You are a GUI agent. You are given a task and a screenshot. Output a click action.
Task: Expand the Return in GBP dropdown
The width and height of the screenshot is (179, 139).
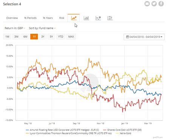(15, 28)
